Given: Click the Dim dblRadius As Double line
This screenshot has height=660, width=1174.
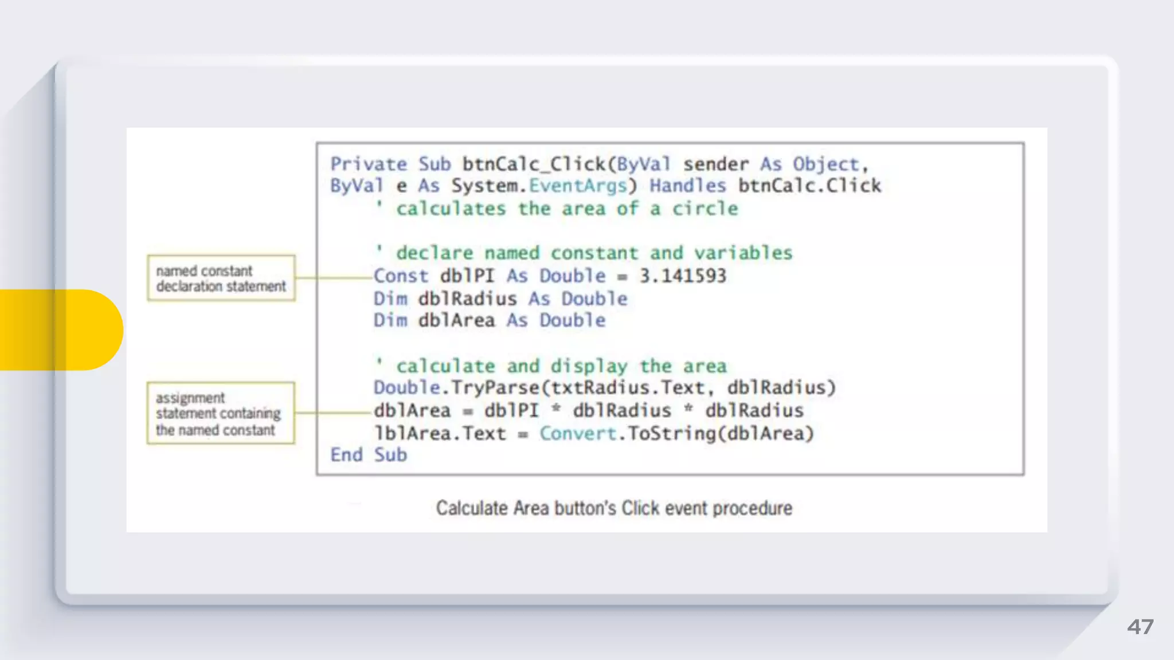Looking at the screenshot, I should point(500,298).
